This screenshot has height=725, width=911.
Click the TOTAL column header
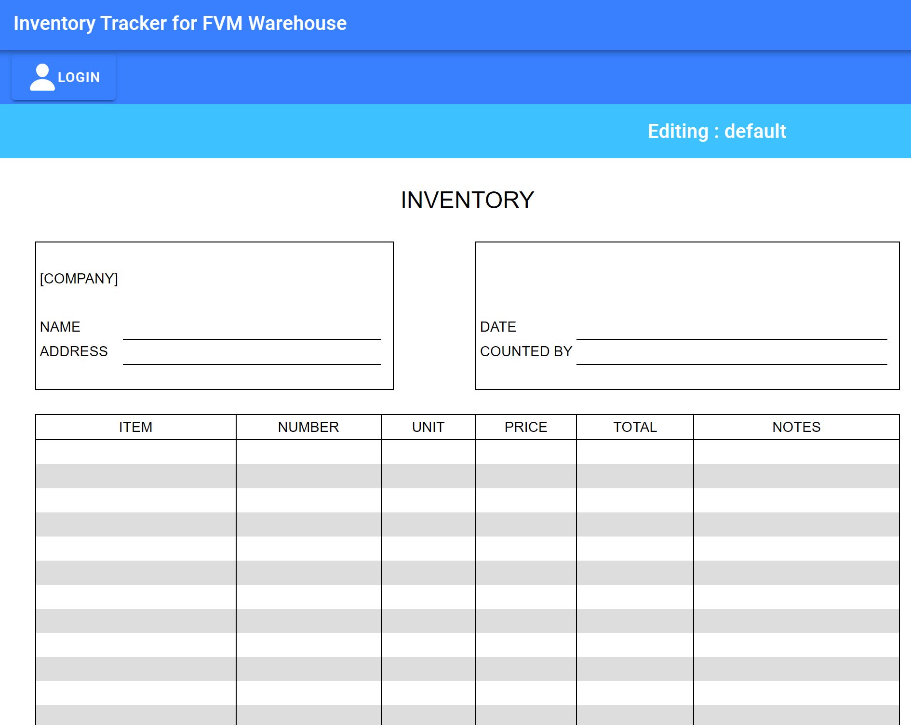[x=635, y=427]
